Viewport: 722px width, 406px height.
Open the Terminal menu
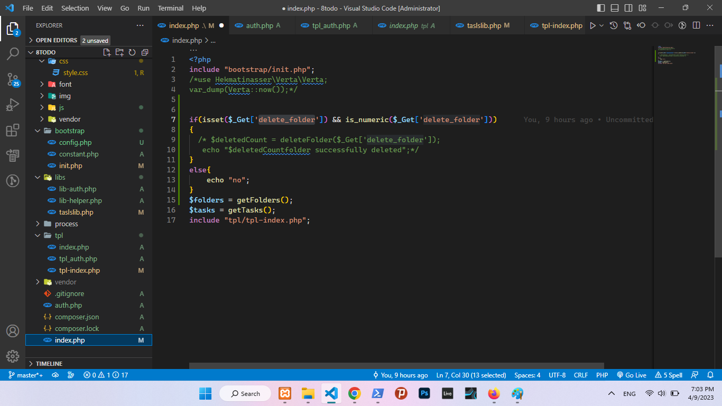[x=171, y=8]
